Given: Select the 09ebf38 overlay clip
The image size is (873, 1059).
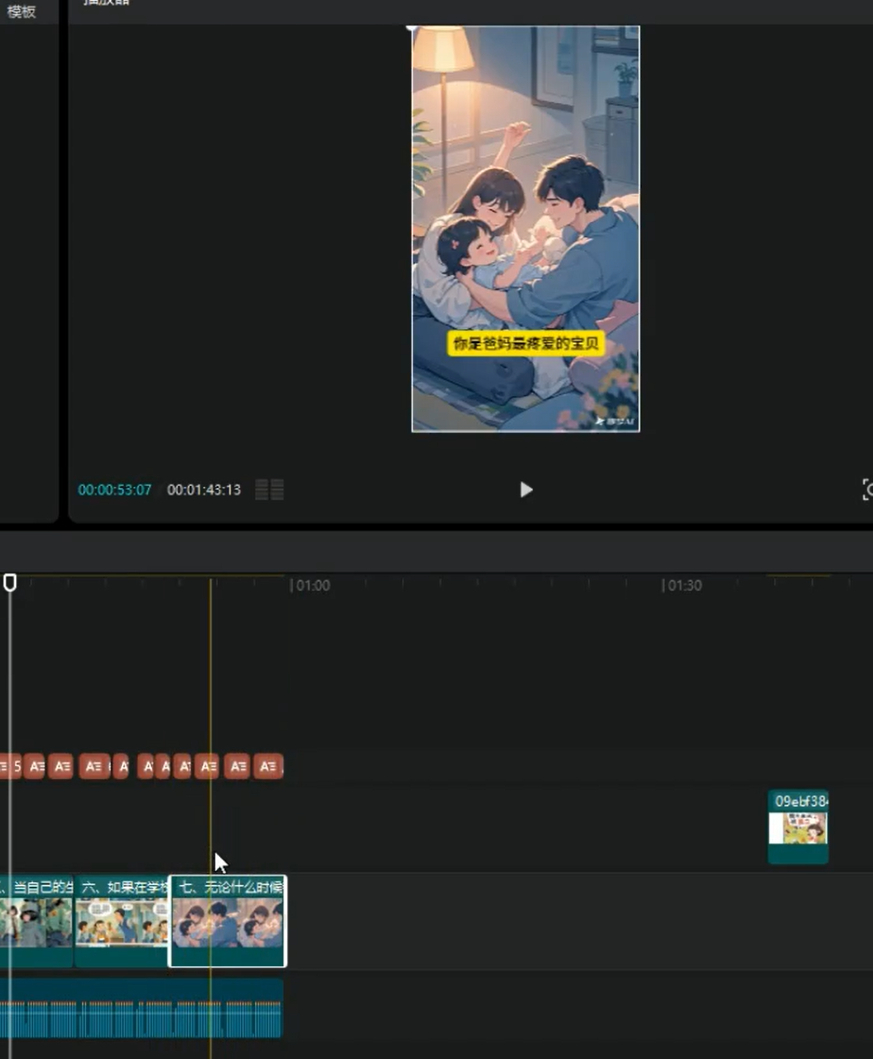Looking at the screenshot, I should pyautogui.click(x=798, y=827).
